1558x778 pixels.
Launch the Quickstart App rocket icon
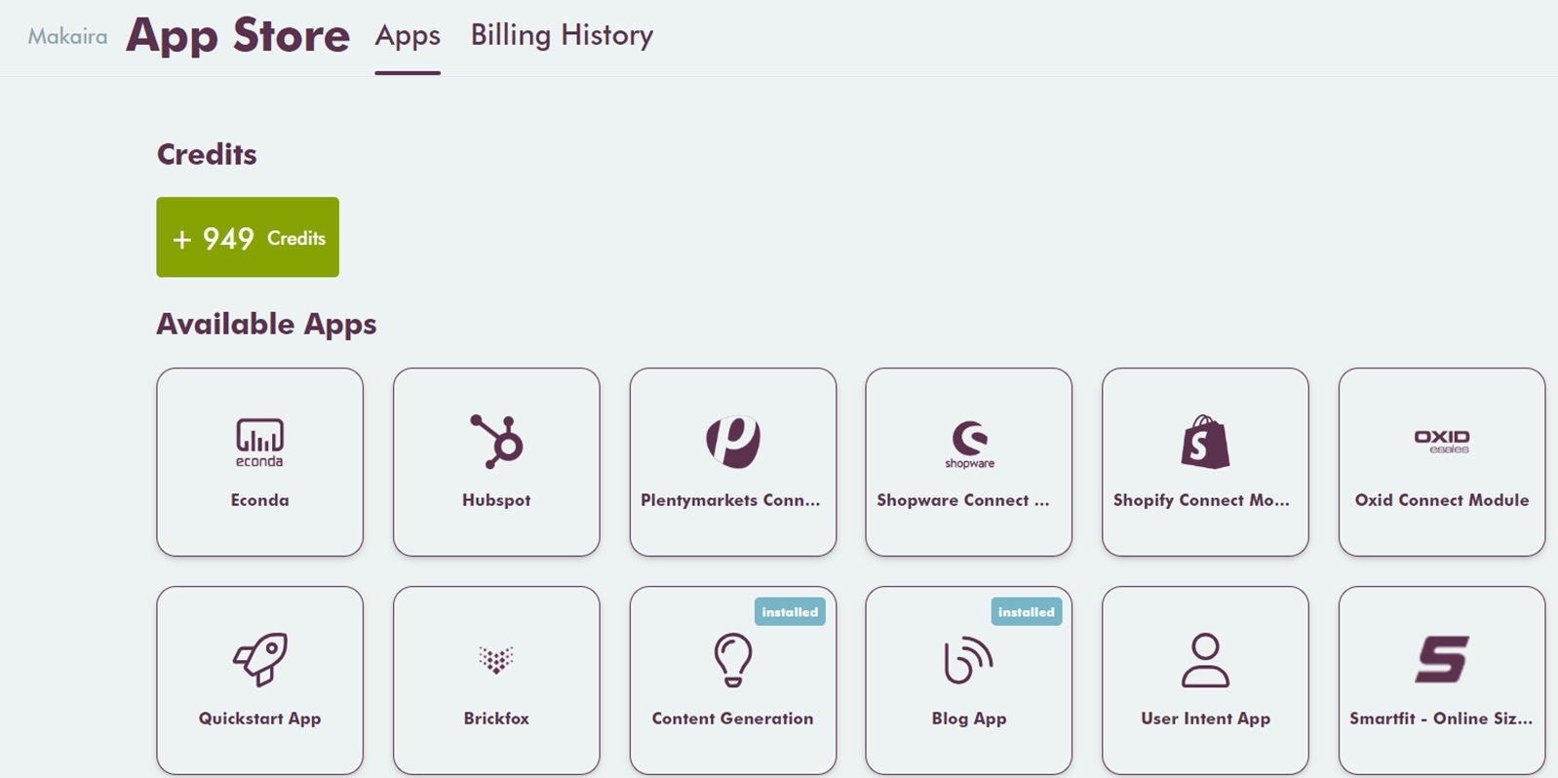tap(259, 659)
